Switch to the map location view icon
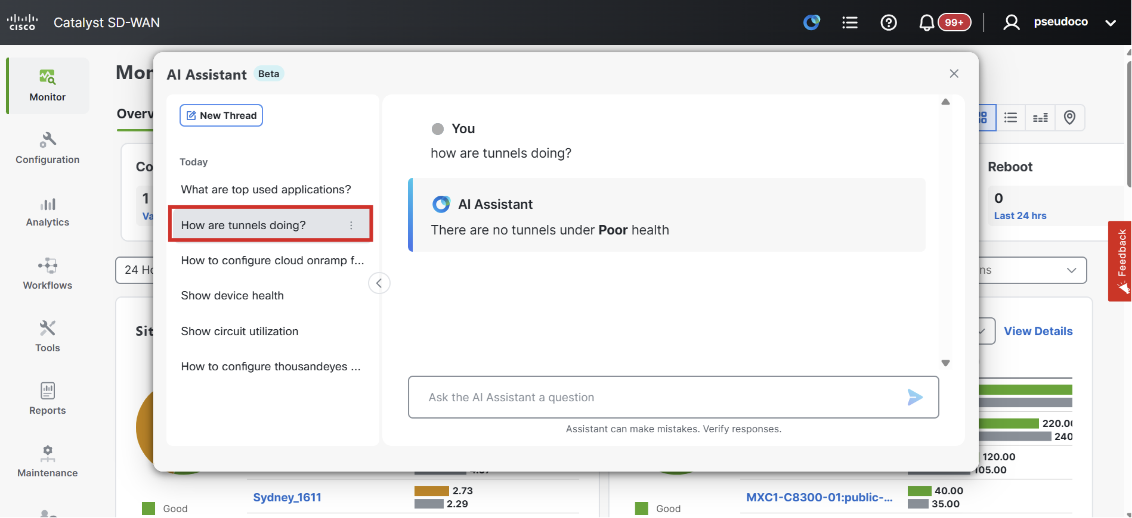Image resolution: width=1132 pixels, height=518 pixels. pyautogui.click(x=1069, y=117)
